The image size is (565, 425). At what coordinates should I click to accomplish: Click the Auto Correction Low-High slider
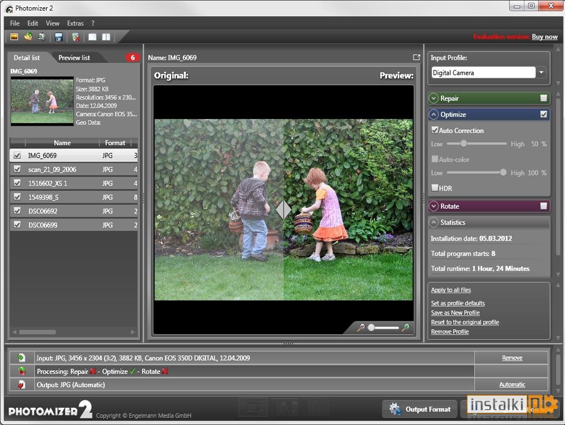pyautogui.click(x=476, y=143)
